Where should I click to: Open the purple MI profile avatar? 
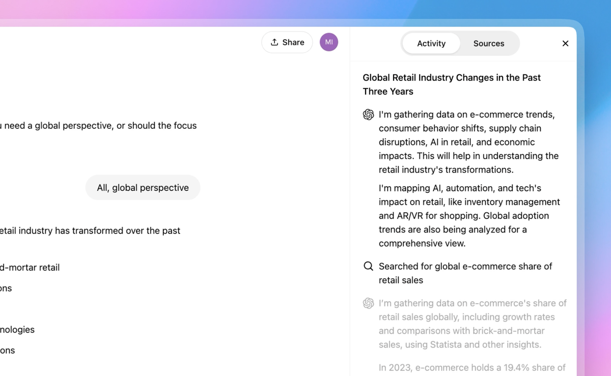[x=329, y=42]
